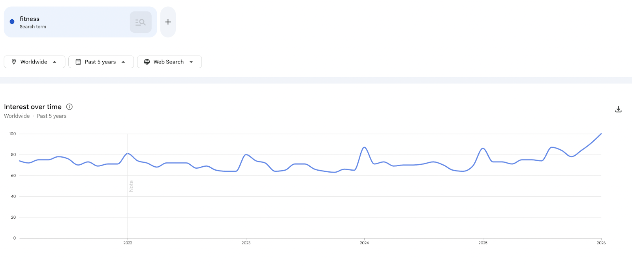Expand the Web Search type dropdown arrow
This screenshot has height=266, width=632.
191,62
